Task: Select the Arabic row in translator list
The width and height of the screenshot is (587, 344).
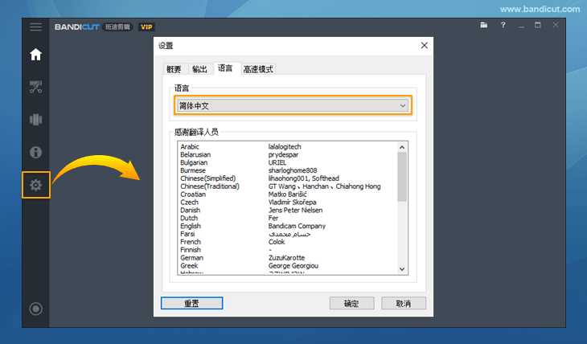Action: pyautogui.click(x=288, y=147)
